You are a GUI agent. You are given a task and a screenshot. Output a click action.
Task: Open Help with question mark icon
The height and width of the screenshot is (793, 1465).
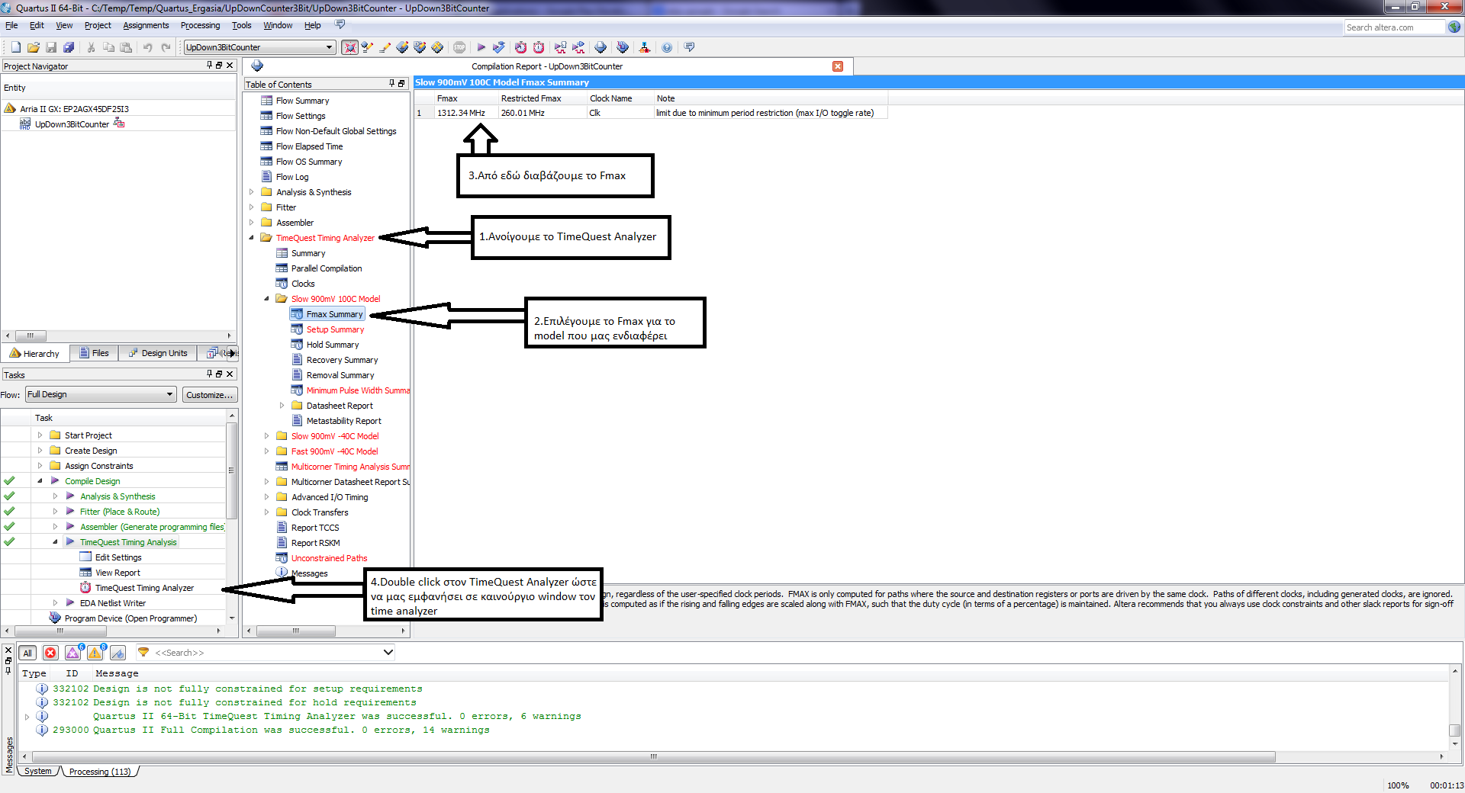coord(667,47)
